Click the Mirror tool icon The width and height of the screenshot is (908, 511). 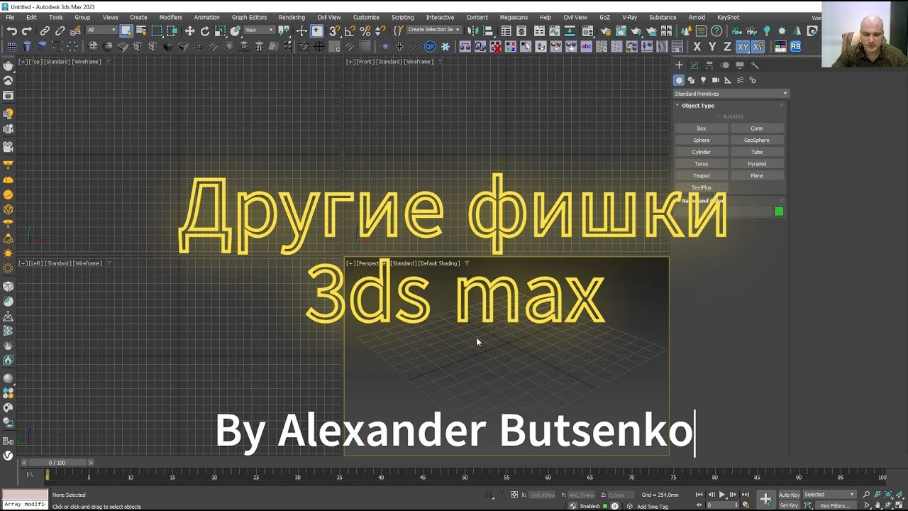pyautogui.click(x=473, y=31)
